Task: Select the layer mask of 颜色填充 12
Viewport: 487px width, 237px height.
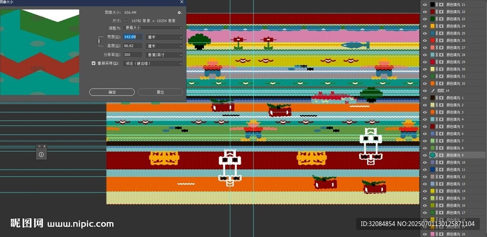Action: point(441,177)
